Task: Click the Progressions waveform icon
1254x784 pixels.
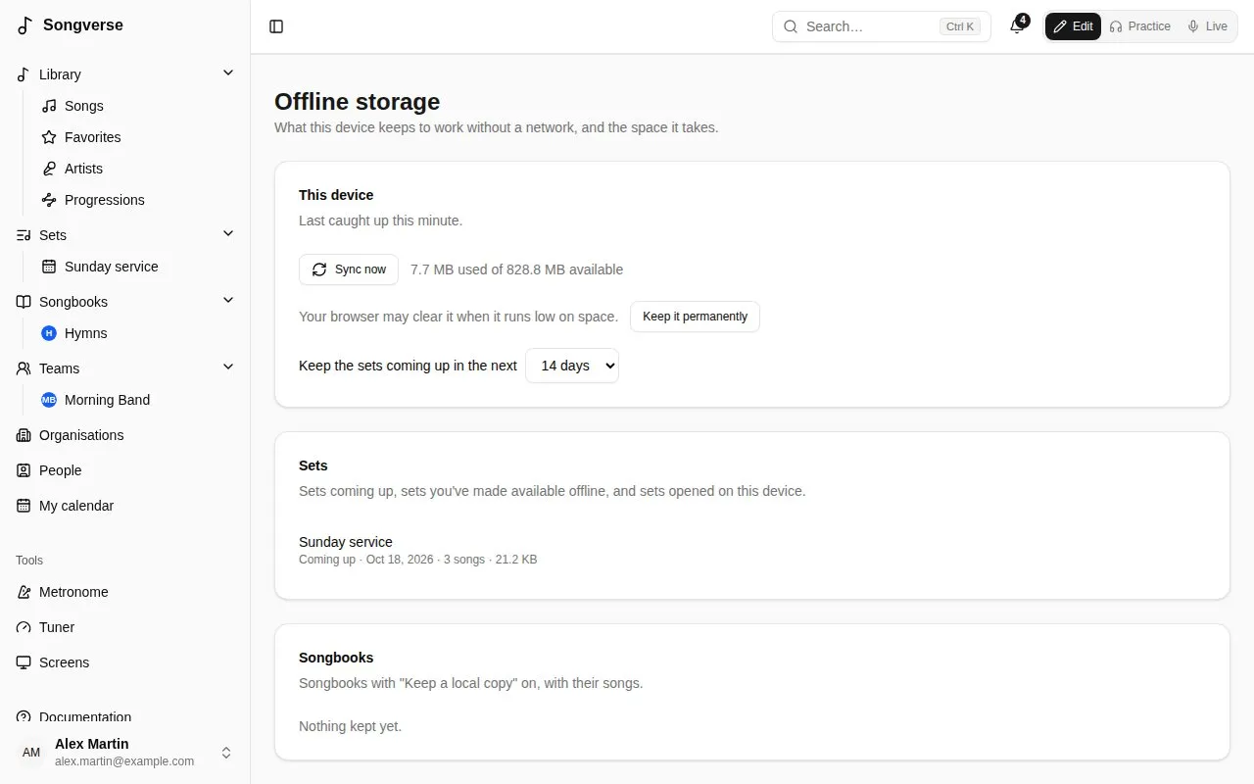Action: [x=49, y=200]
